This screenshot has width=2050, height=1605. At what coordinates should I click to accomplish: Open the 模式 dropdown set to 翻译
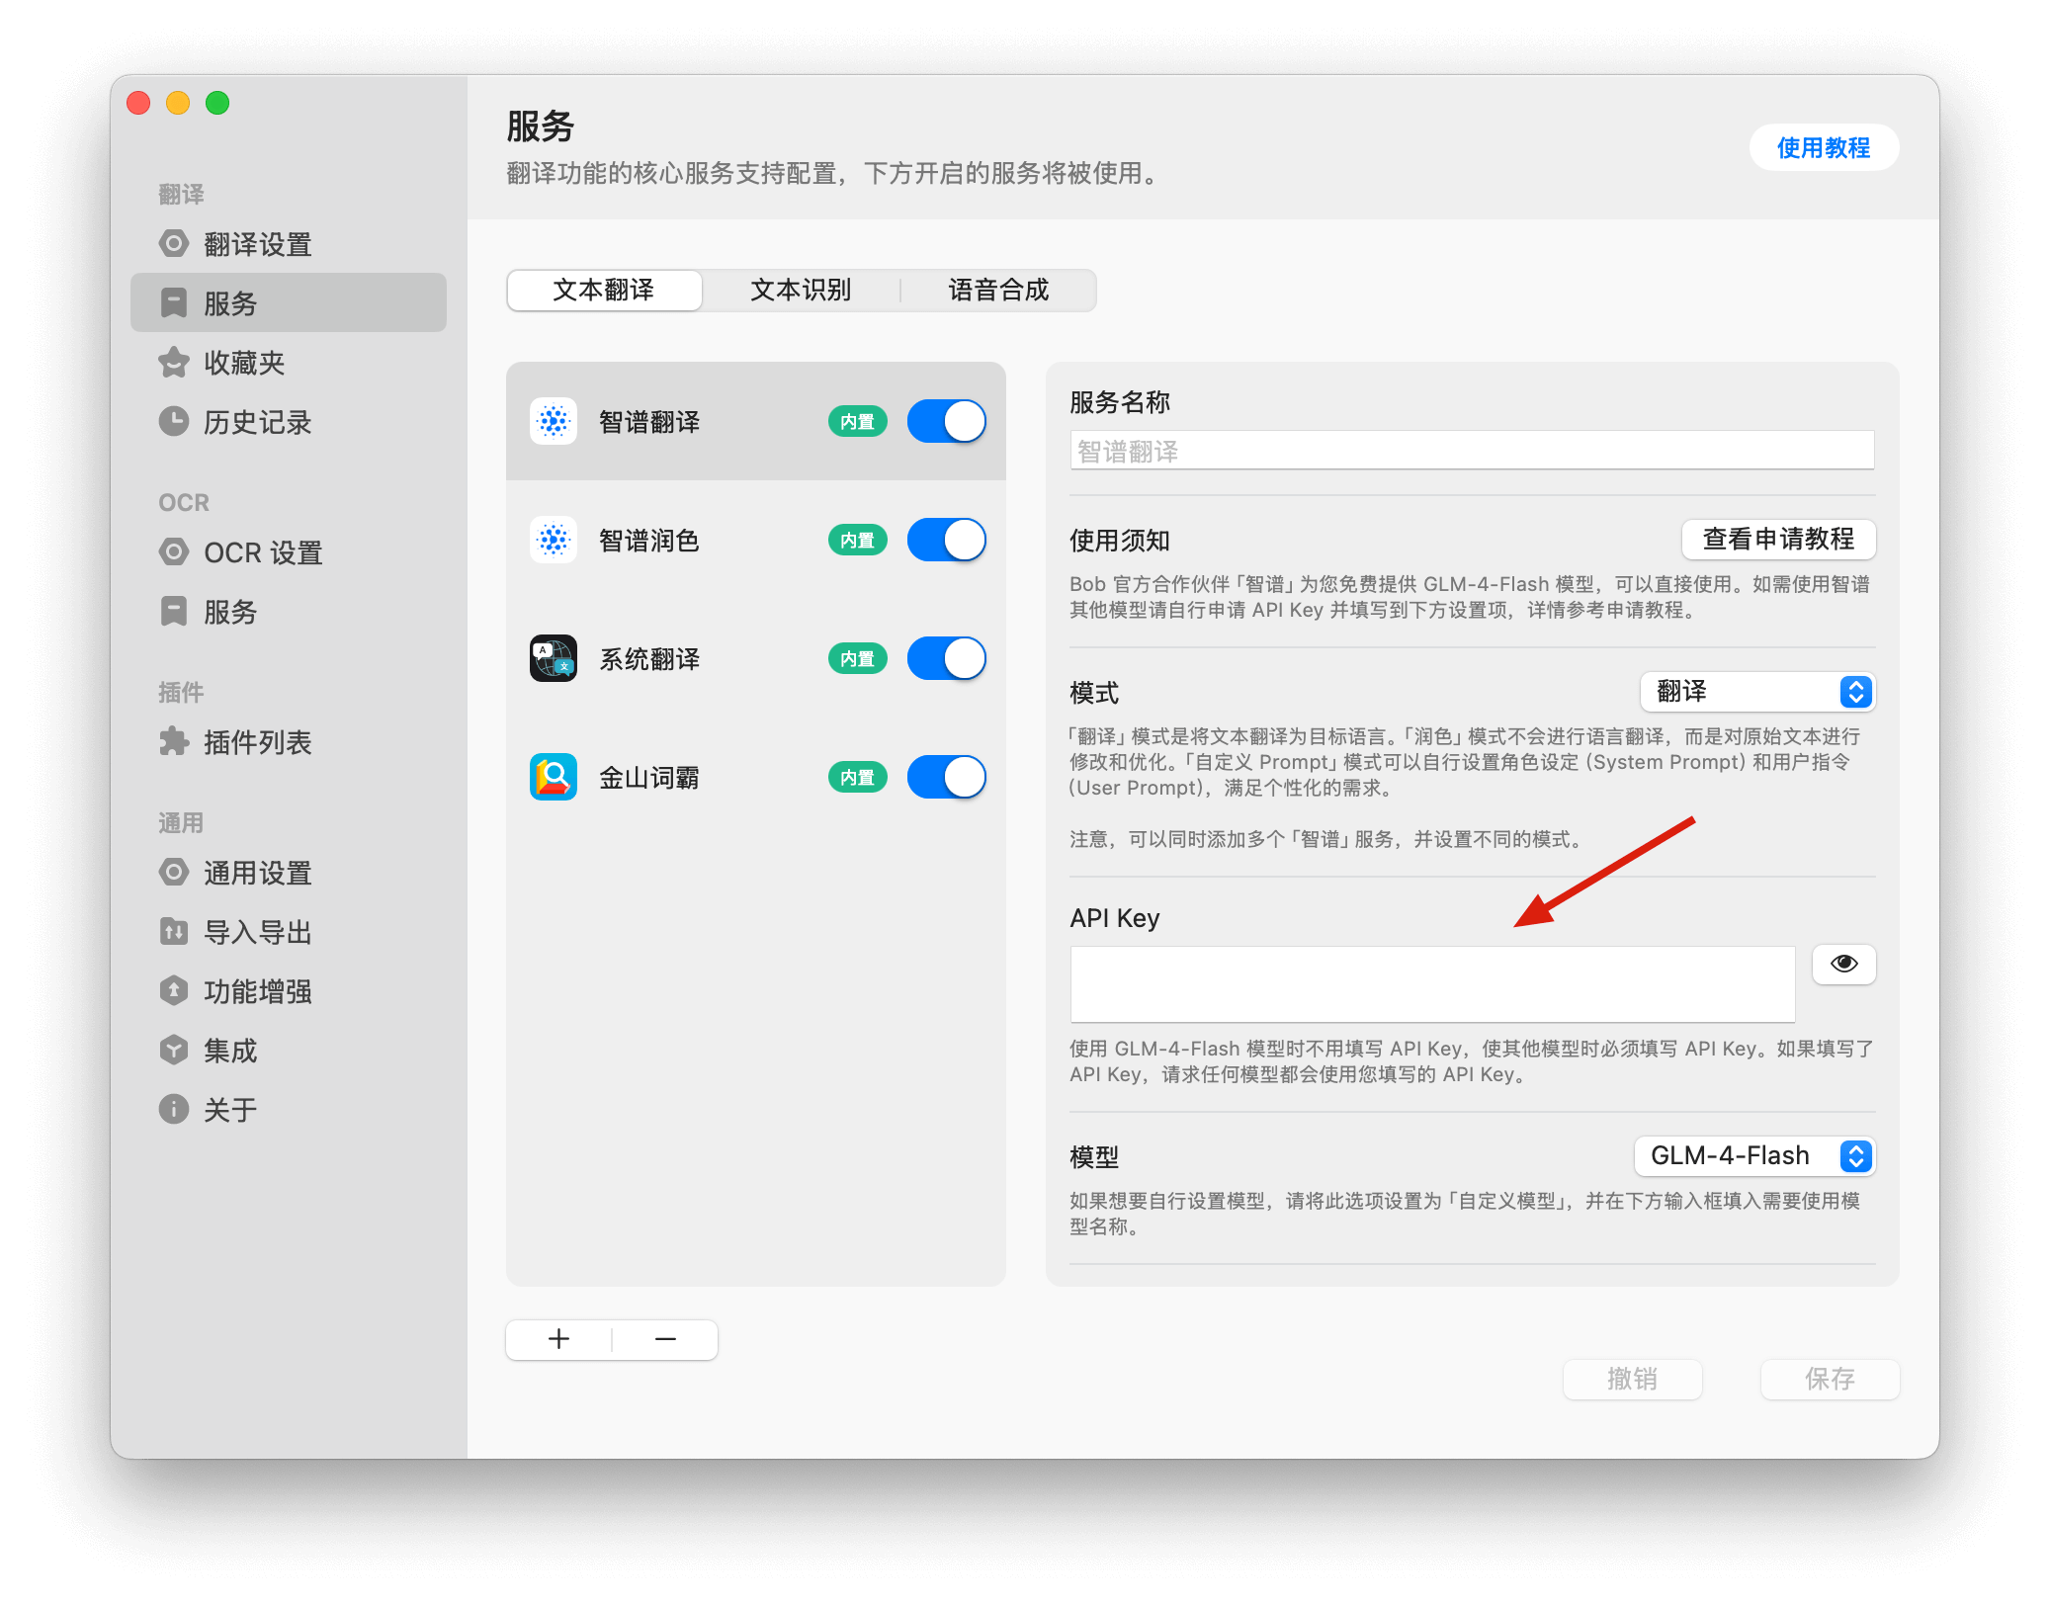pos(1758,692)
